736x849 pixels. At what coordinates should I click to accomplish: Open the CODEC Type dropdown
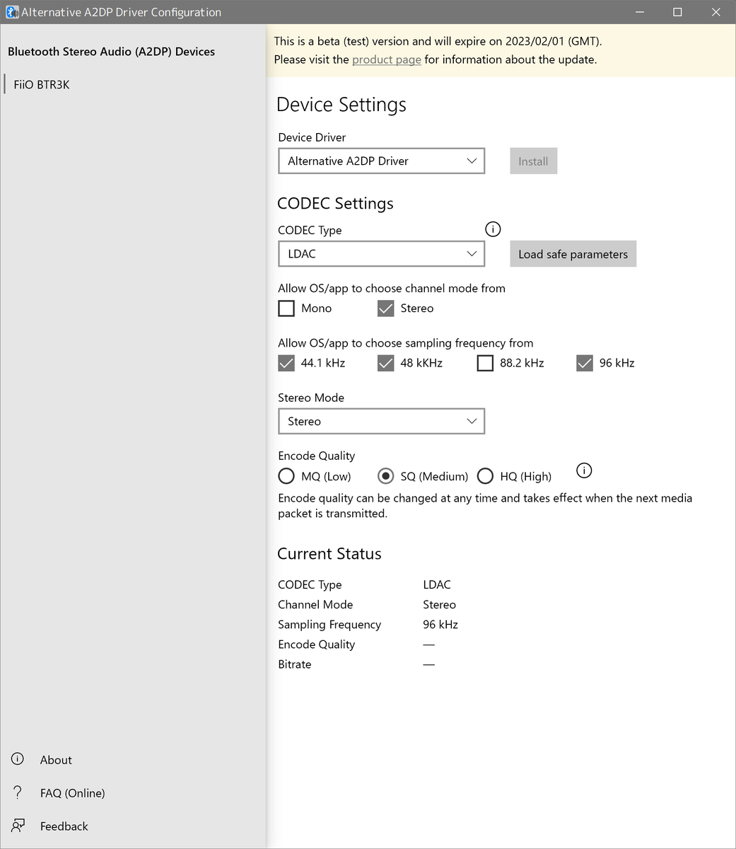[x=381, y=253]
